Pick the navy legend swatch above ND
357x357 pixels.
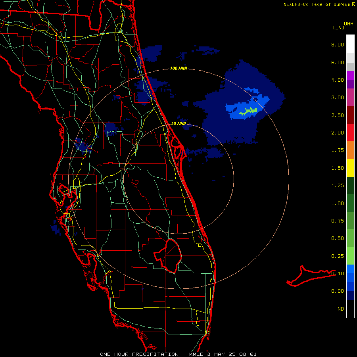pyautogui.click(x=350, y=296)
